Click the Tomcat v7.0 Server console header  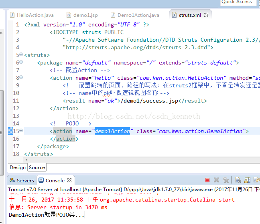point(134,189)
